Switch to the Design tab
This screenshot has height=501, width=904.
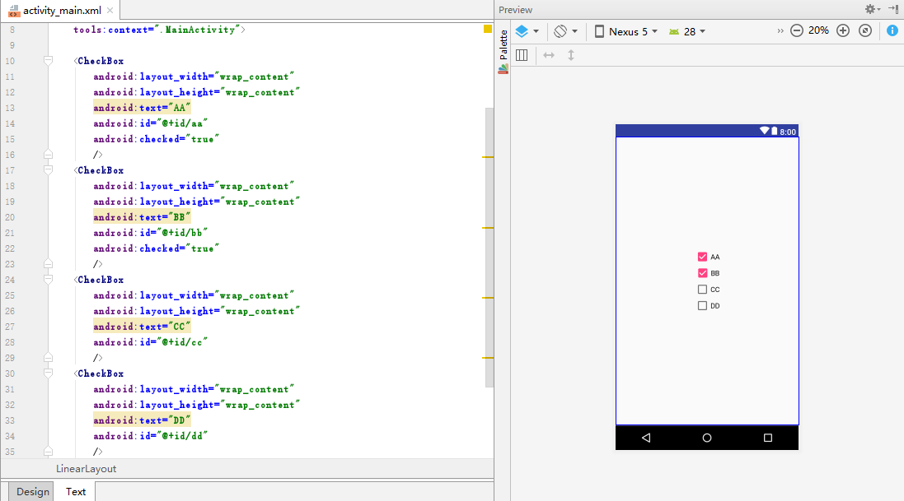click(33, 491)
